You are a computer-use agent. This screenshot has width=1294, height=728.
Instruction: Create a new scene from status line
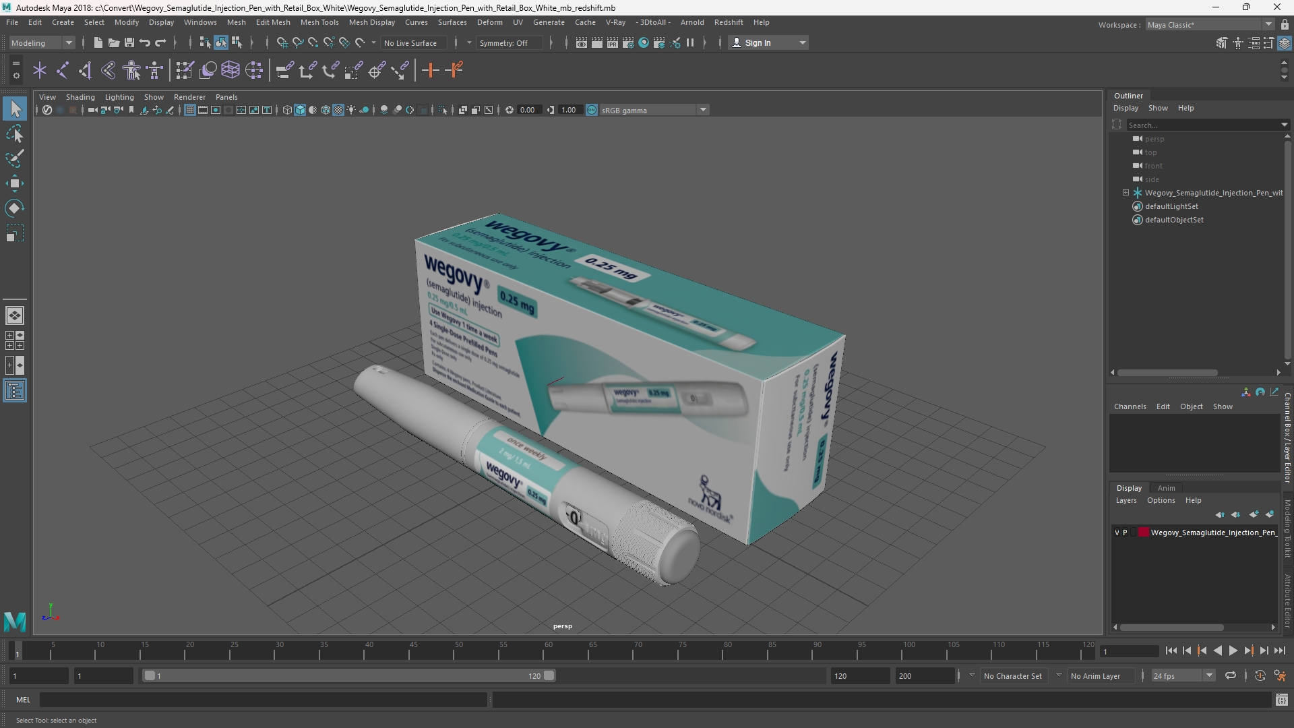pos(98,42)
